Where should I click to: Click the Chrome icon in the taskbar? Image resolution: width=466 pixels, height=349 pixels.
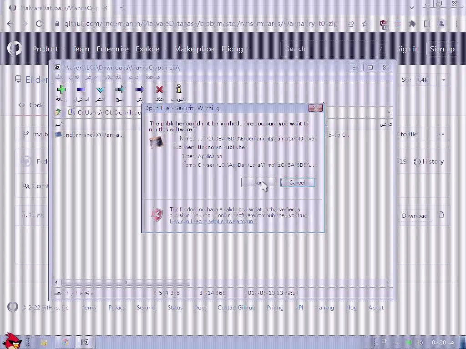click(65, 343)
